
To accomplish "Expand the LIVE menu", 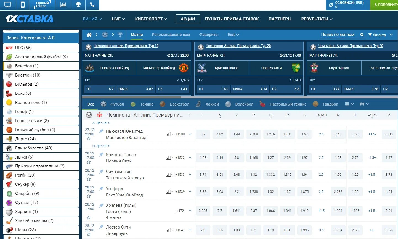I will click(118, 19).
